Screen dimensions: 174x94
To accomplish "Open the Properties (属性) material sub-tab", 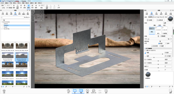I will tap(155, 25).
